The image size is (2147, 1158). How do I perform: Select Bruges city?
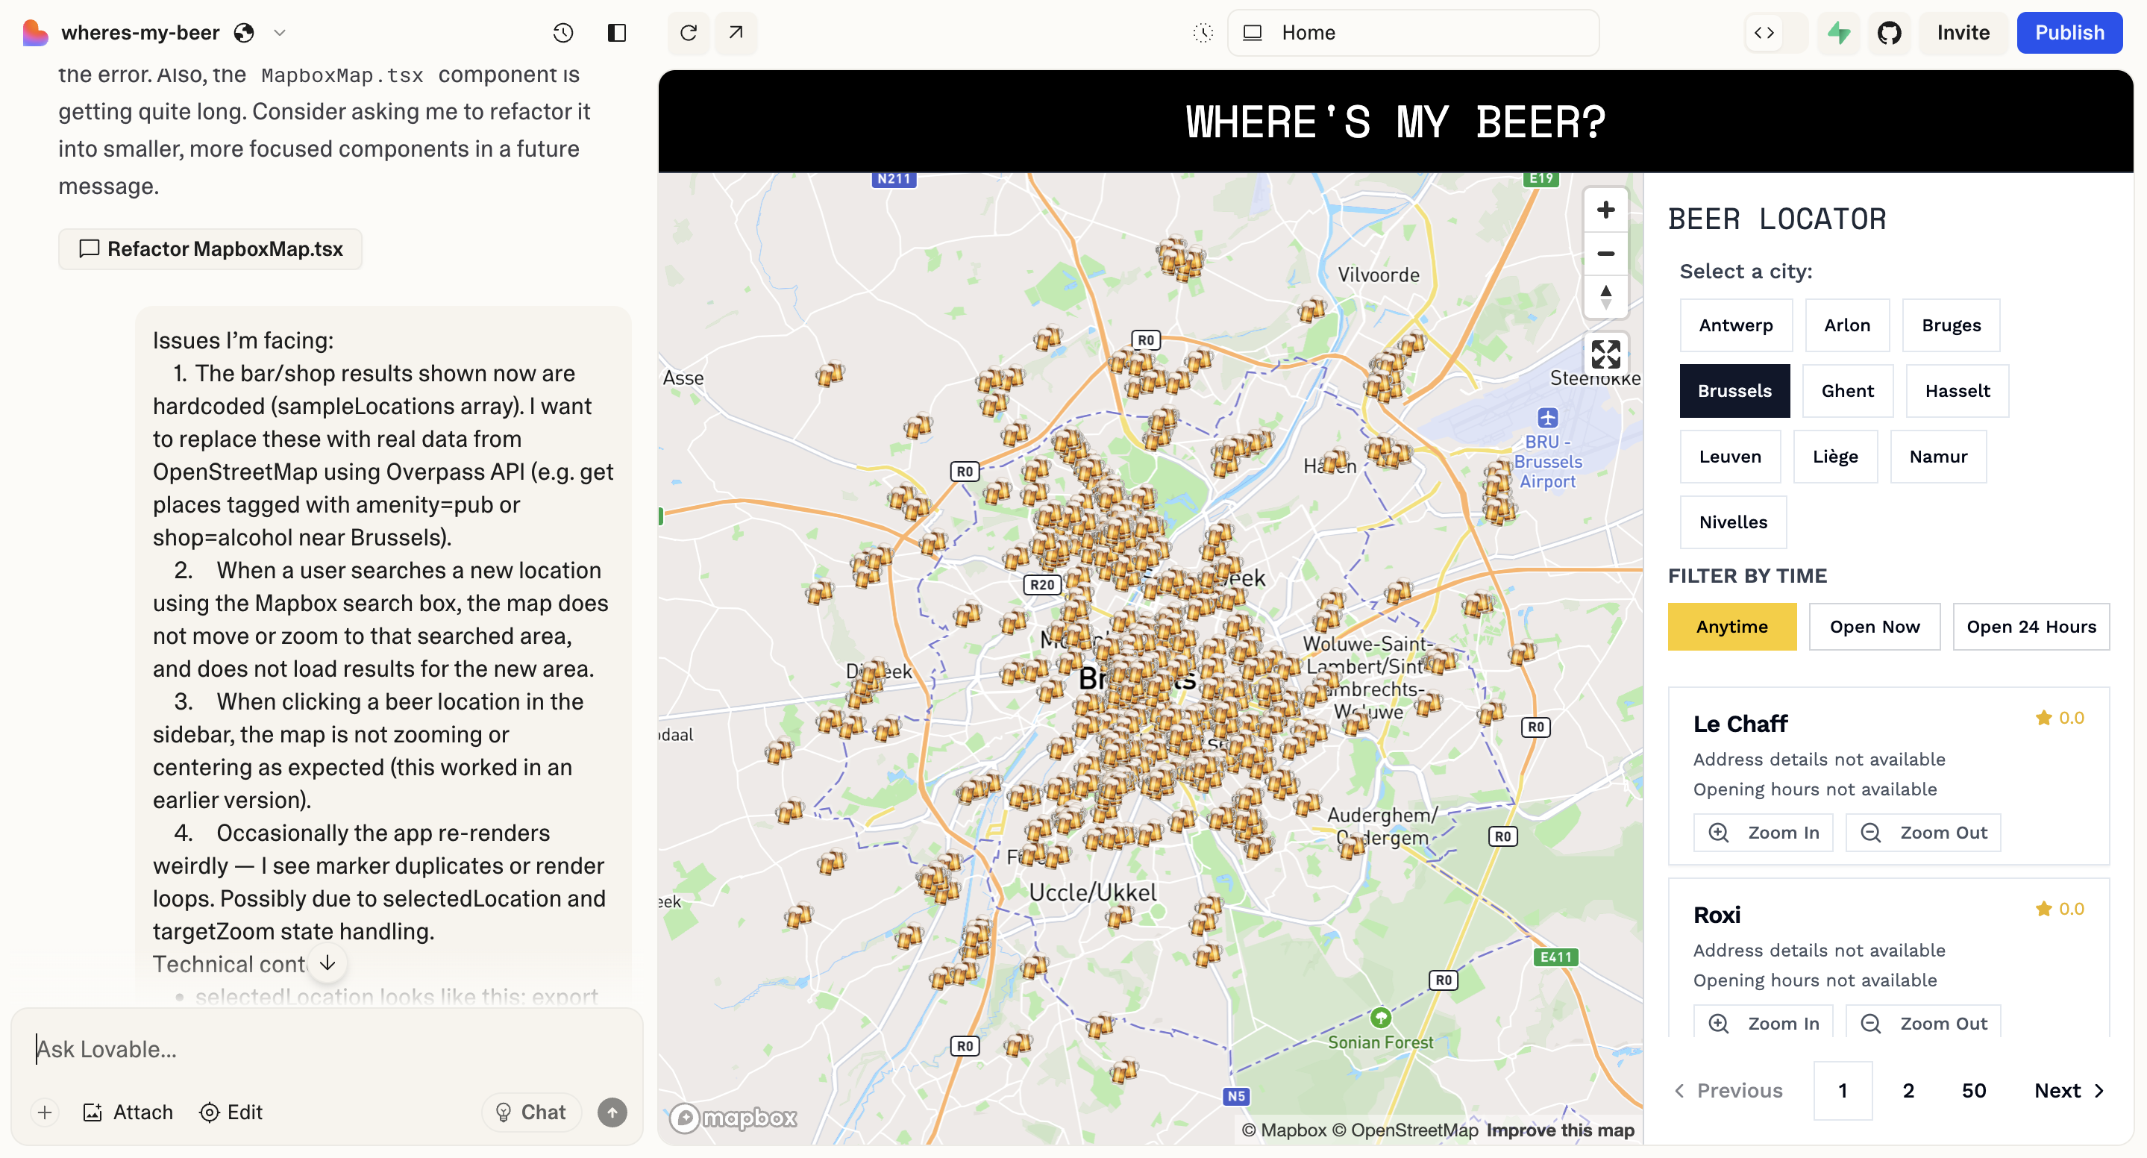point(1950,325)
